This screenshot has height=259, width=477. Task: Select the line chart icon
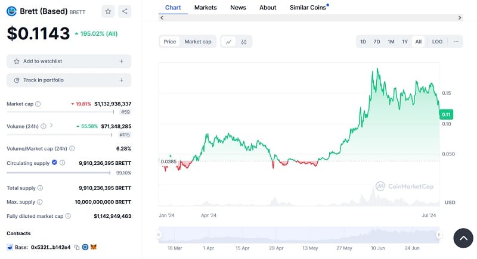coord(228,42)
